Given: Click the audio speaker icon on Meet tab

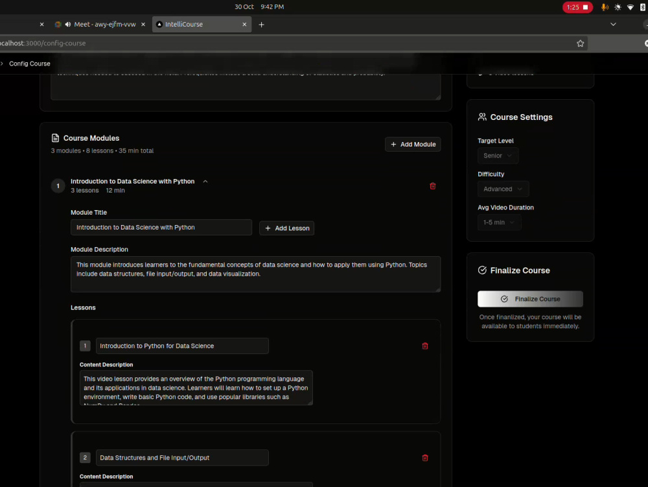Looking at the screenshot, I should coord(68,25).
